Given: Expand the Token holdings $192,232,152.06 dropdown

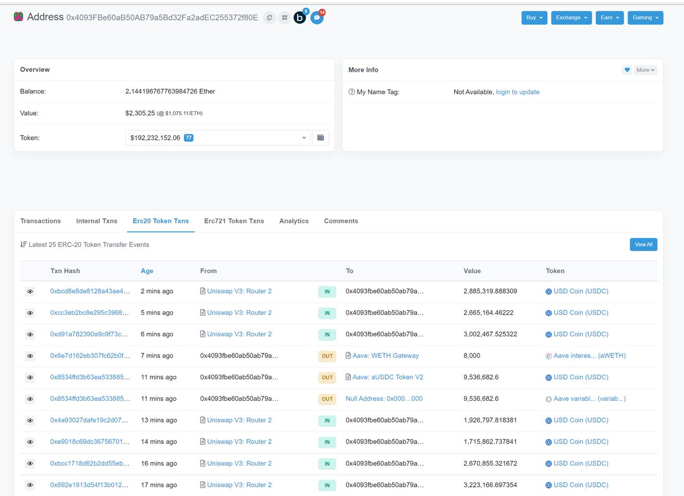Looking at the screenshot, I should tap(218, 137).
